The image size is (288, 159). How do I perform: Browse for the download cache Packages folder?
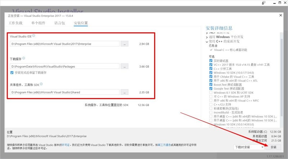click(124, 66)
